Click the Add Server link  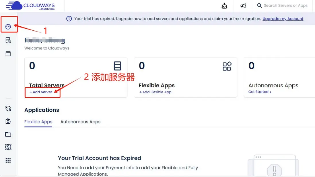click(41, 92)
